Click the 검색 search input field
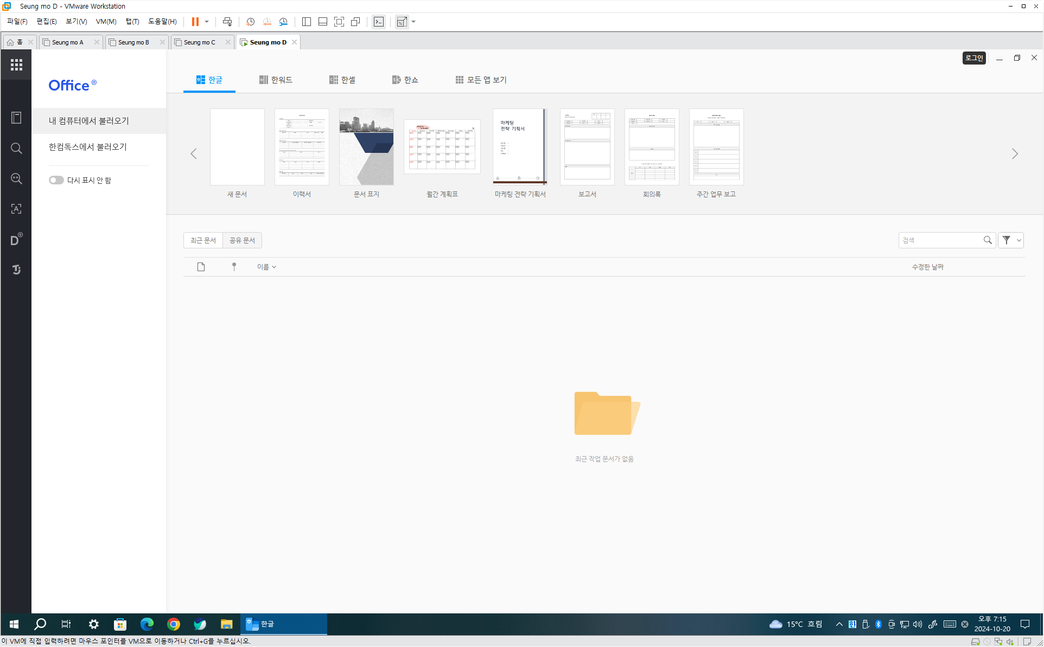 (940, 240)
